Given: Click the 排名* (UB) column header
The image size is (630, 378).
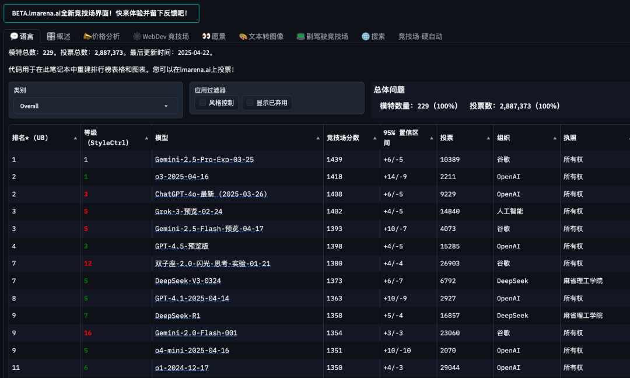Looking at the screenshot, I should [x=44, y=138].
